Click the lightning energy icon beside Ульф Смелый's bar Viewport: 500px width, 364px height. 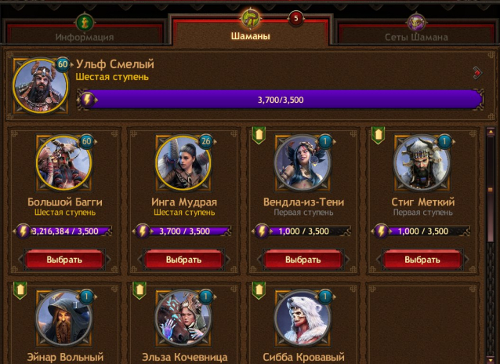click(x=87, y=100)
